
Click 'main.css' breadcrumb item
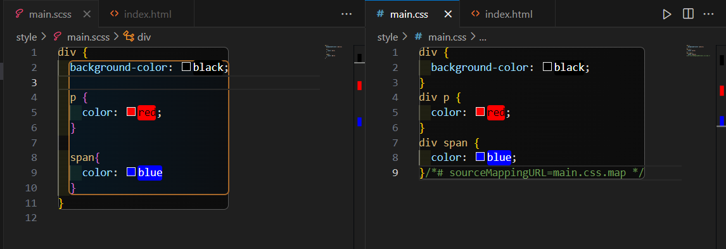click(447, 37)
